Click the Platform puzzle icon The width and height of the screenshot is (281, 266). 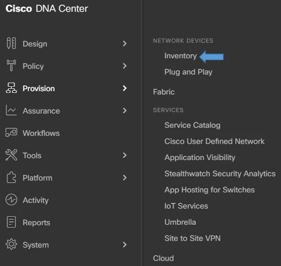[x=11, y=178]
